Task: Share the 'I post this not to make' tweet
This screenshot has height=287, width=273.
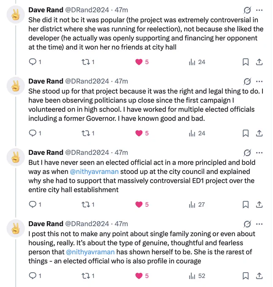Action: pos(259,276)
